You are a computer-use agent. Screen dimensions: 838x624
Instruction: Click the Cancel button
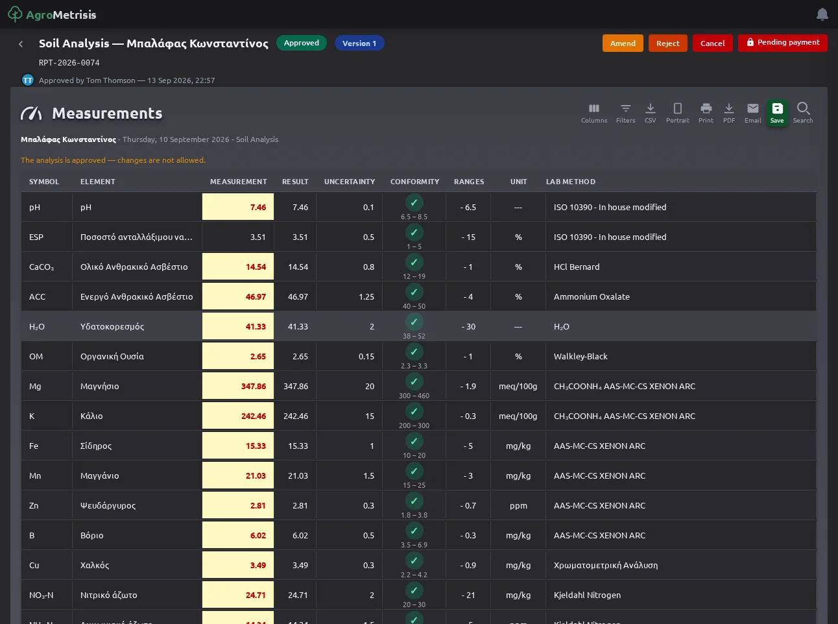[x=712, y=43]
